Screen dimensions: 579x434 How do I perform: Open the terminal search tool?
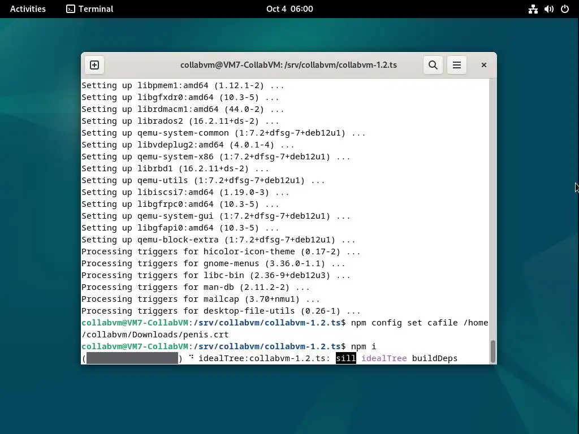433,65
